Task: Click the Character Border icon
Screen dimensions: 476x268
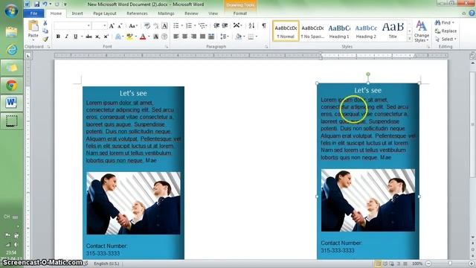Action: click(x=164, y=26)
